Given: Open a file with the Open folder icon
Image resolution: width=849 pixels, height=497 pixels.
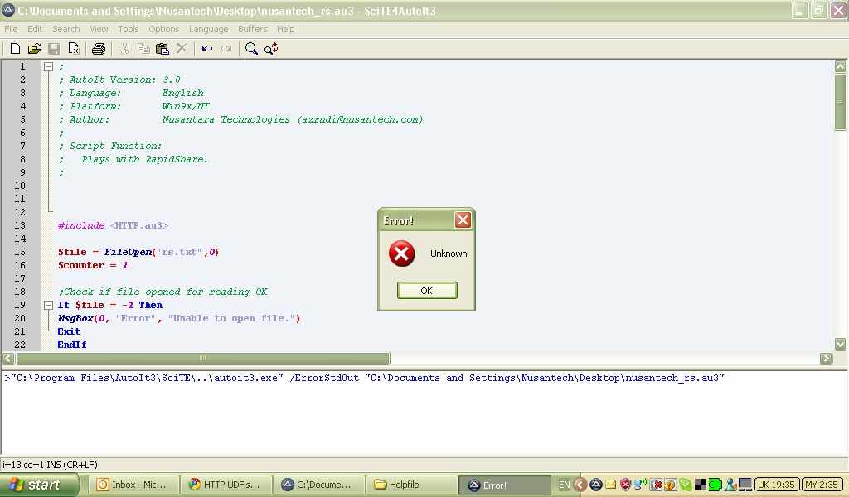Looking at the screenshot, I should click(x=35, y=49).
